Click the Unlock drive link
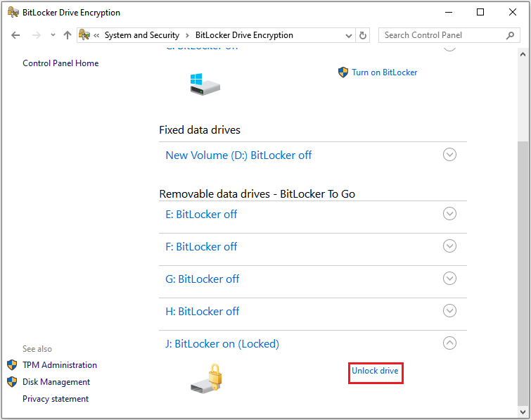 [375, 371]
